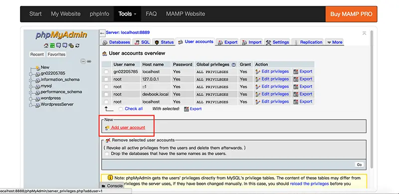Expand the wordpress tree node
The height and width of the screenshot is (194, 399).
tap(30, 99)
